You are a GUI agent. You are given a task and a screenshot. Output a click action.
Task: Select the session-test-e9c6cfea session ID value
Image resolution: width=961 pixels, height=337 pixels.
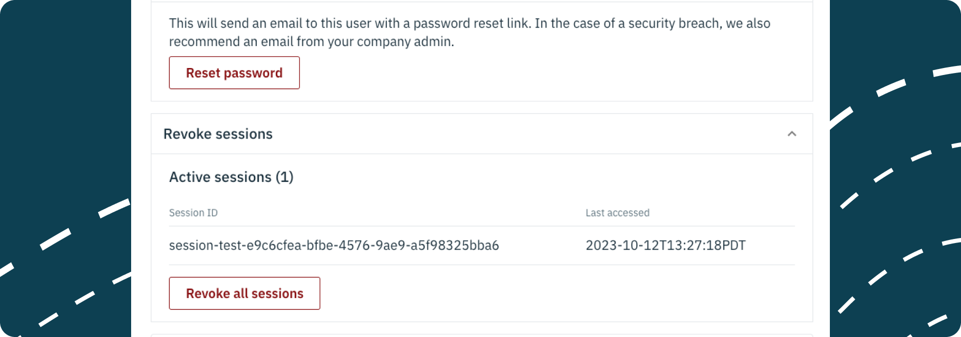point(334,245)
